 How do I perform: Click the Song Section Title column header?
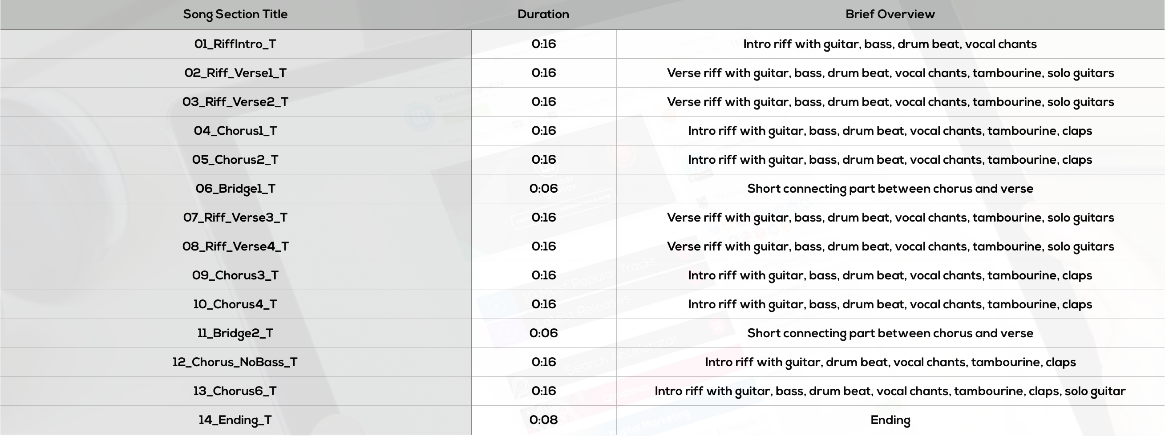tap(235, 15)
